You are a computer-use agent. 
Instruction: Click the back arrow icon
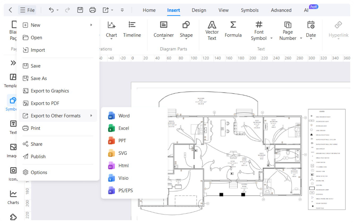(x=10, y=10)
